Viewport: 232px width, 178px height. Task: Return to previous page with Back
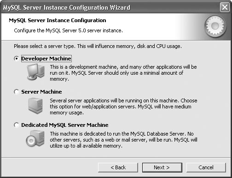pyautogui.click(x=118, y=167)
